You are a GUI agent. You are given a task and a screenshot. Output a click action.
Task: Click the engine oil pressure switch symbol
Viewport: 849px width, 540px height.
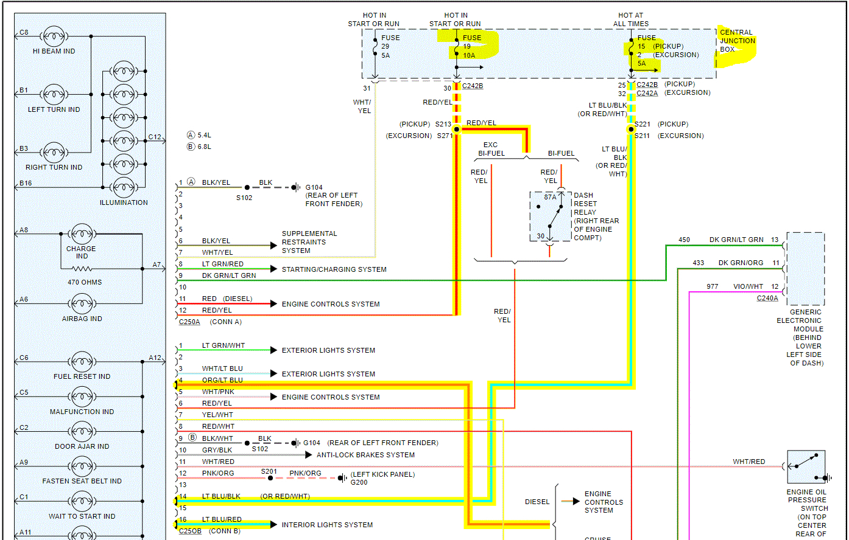[x=806, y=467]
